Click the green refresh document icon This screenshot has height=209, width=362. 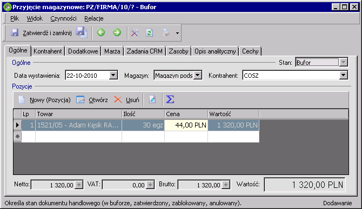tap(149, 33)
